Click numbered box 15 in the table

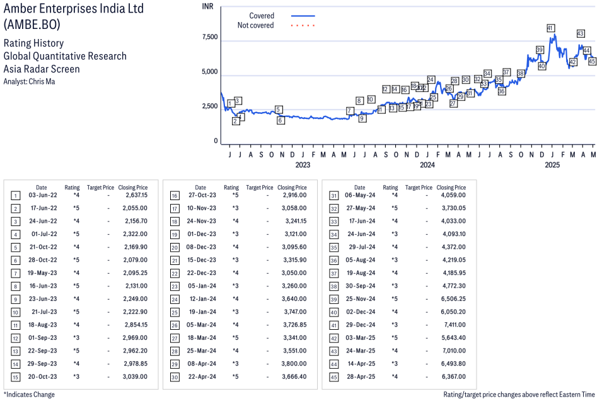pos(15,377)
